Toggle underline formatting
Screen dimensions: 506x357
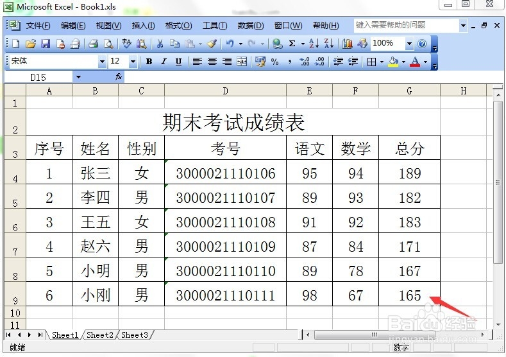(x=178, y=62)
